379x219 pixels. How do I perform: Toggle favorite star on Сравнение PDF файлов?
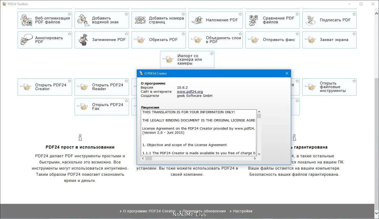297,14
